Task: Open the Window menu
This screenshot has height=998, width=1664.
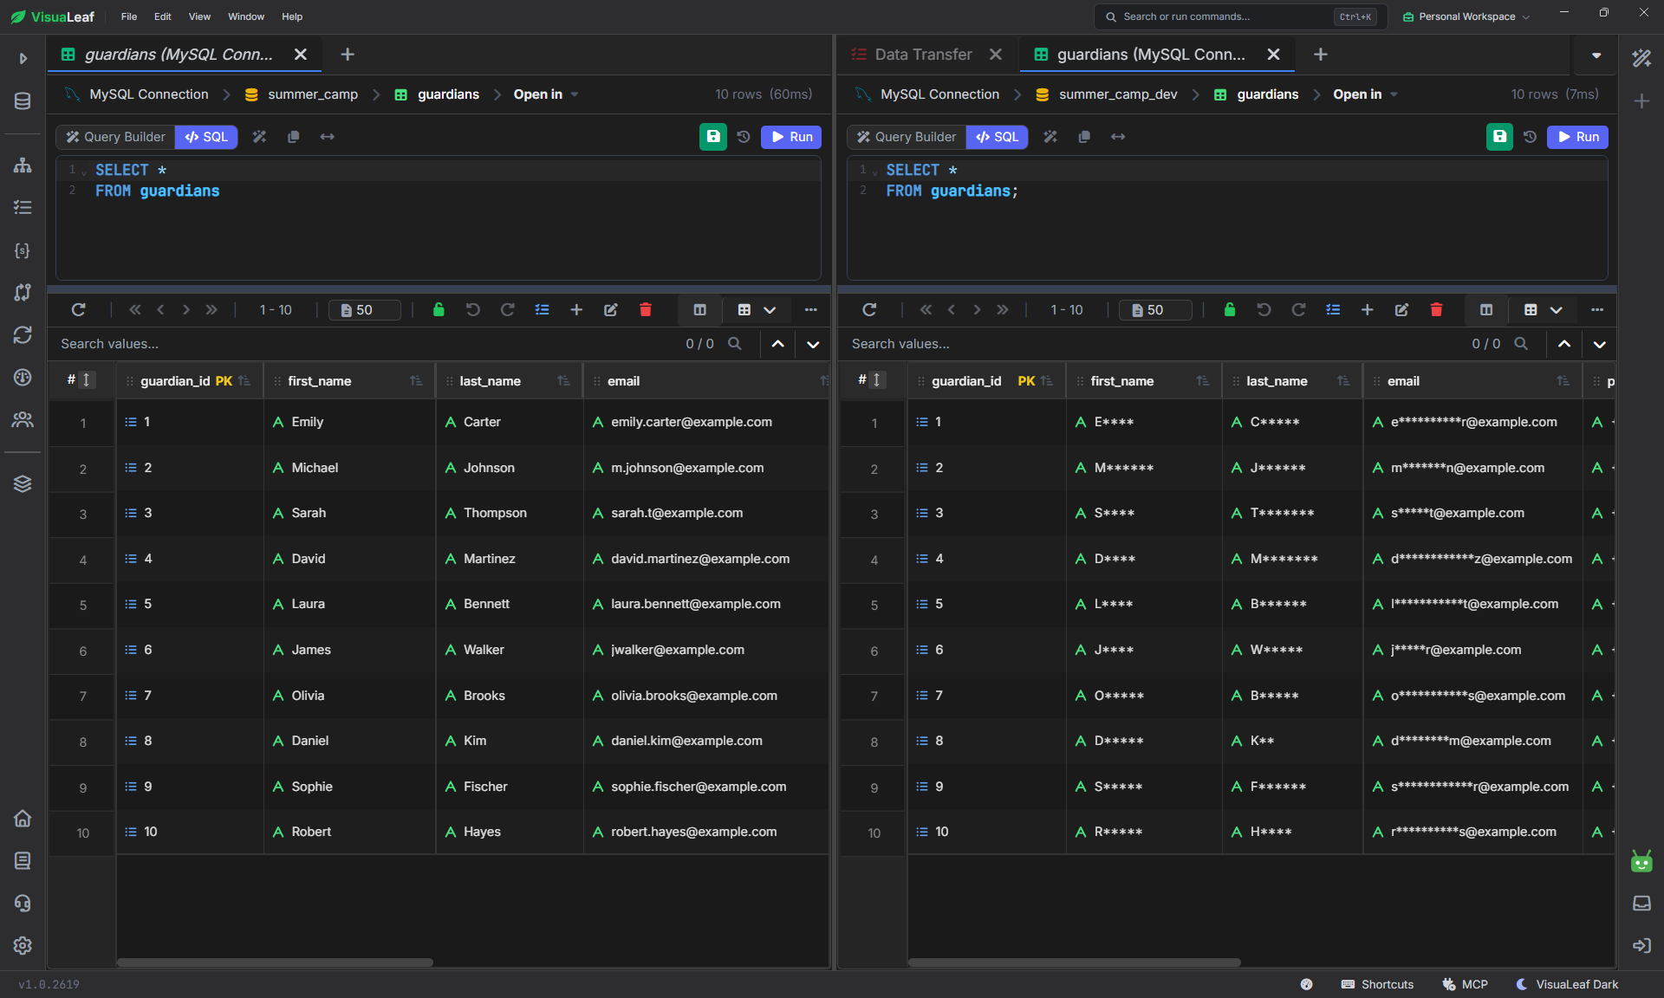Action: 246,16
